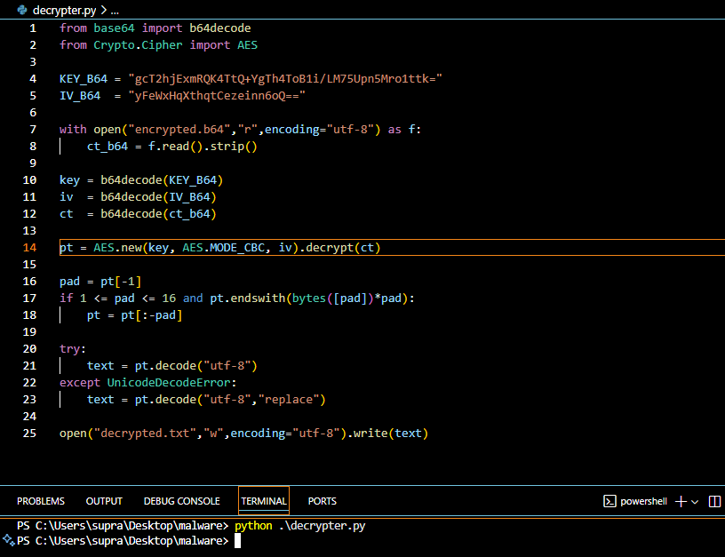This screenshot has width=725, height=557.
Task: Open the launch profile dropdown arrow
Action: 695,501
